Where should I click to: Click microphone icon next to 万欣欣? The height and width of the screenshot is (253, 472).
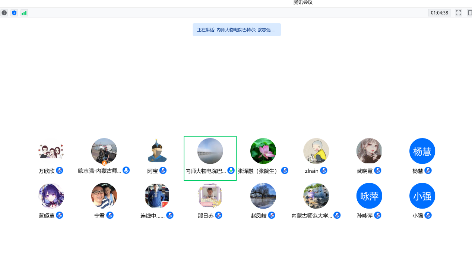(60, 171)
